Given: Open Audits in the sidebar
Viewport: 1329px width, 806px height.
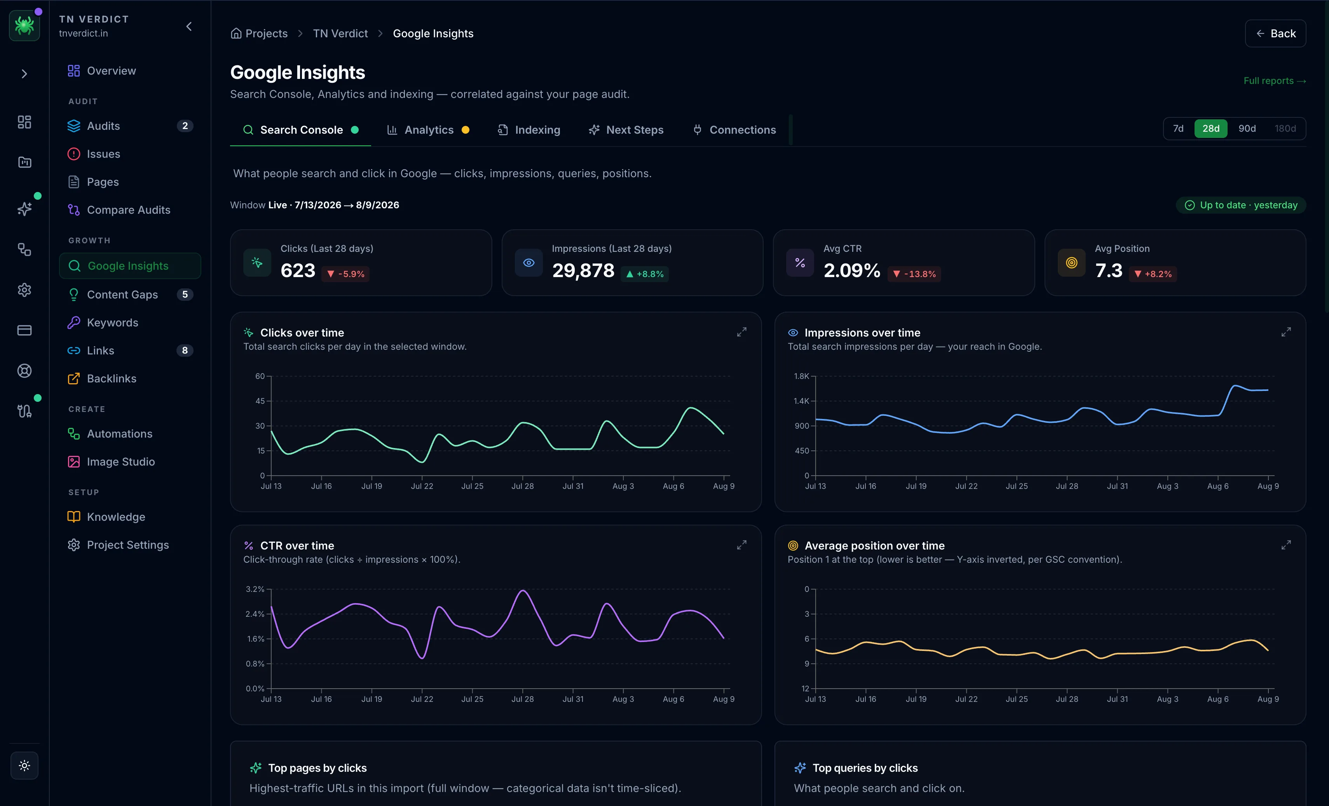Looking at the screenshot, I should click(x=130, y=126).
